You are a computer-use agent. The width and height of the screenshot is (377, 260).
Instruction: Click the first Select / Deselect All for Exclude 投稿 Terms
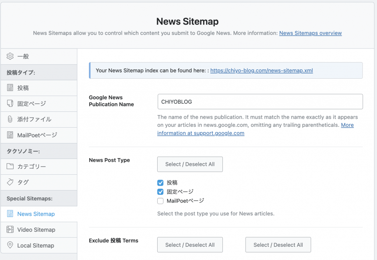point(190,245)
